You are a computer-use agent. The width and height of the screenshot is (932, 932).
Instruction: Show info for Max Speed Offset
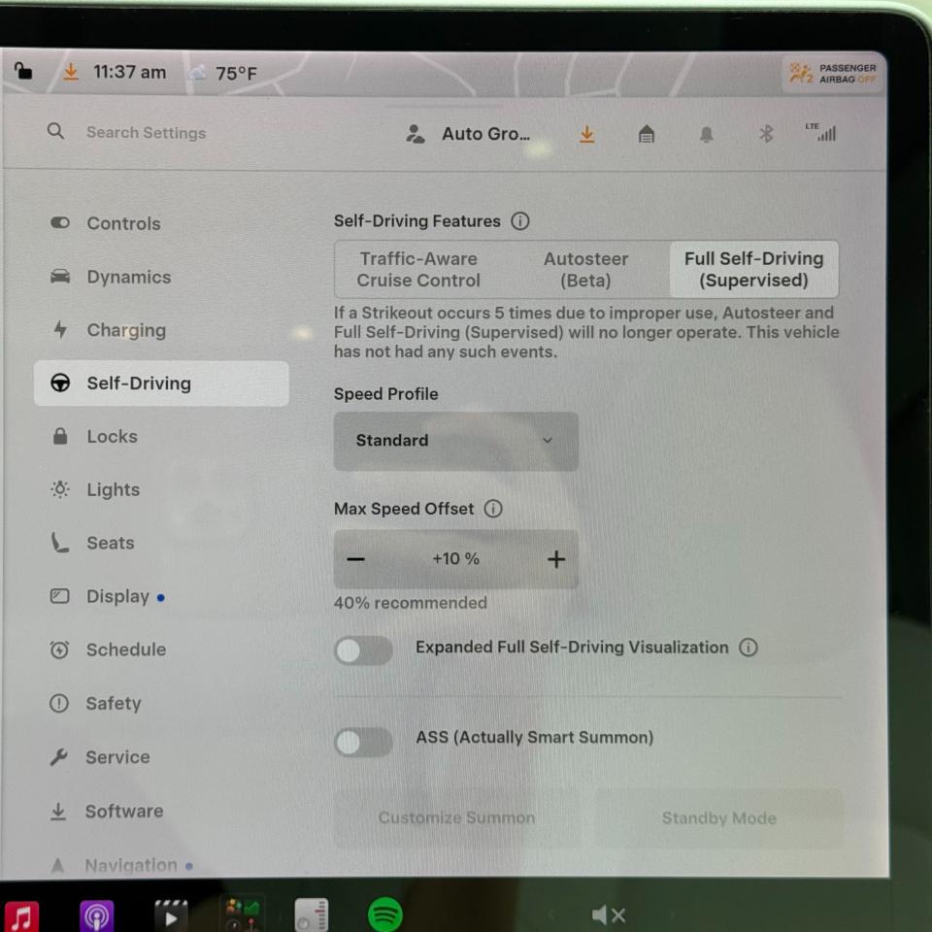[493, 509]
